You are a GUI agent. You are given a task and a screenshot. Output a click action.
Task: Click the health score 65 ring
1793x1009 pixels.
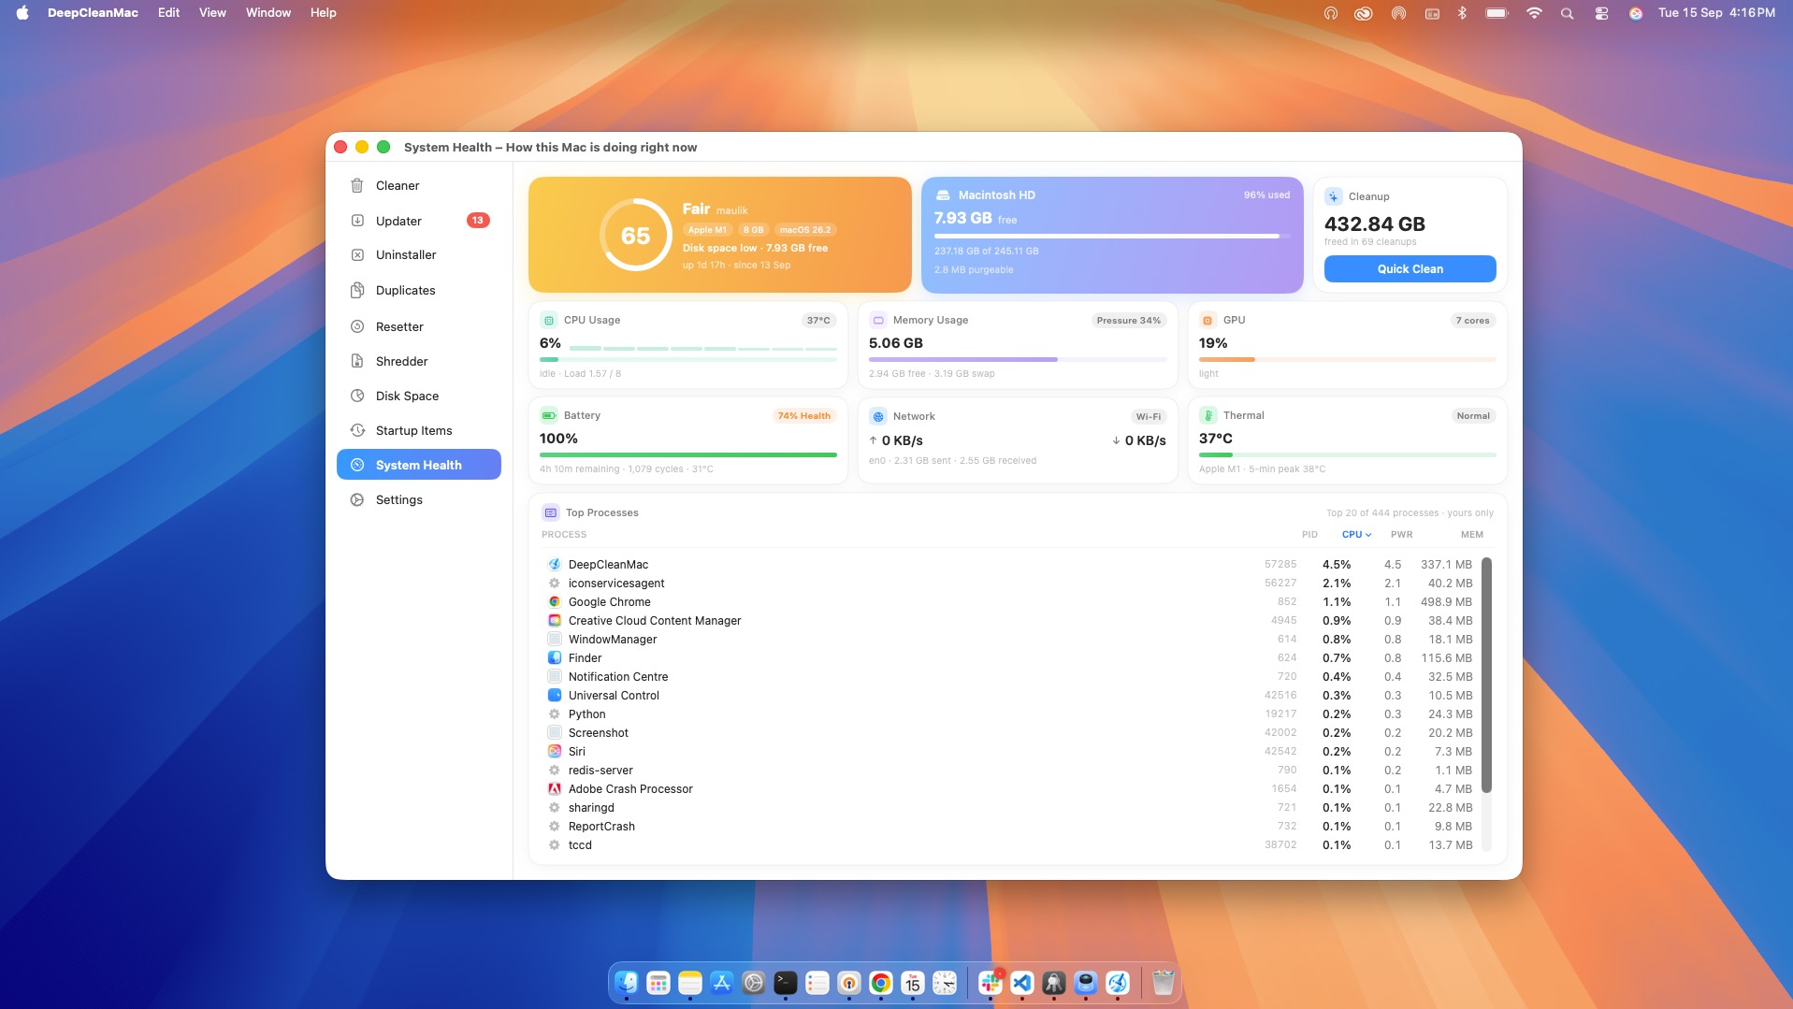(x=635, y=235)
